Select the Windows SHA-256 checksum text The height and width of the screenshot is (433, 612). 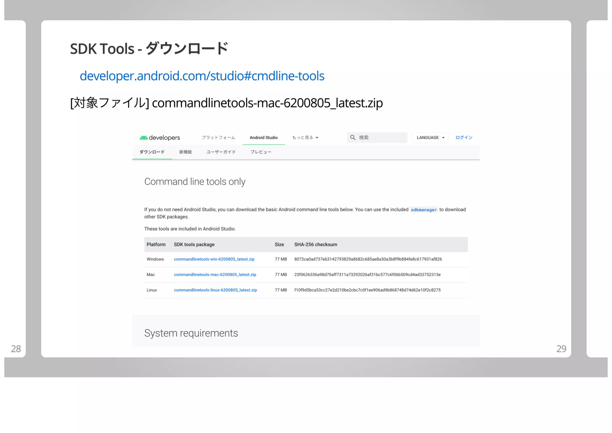(x=368, y=259)
